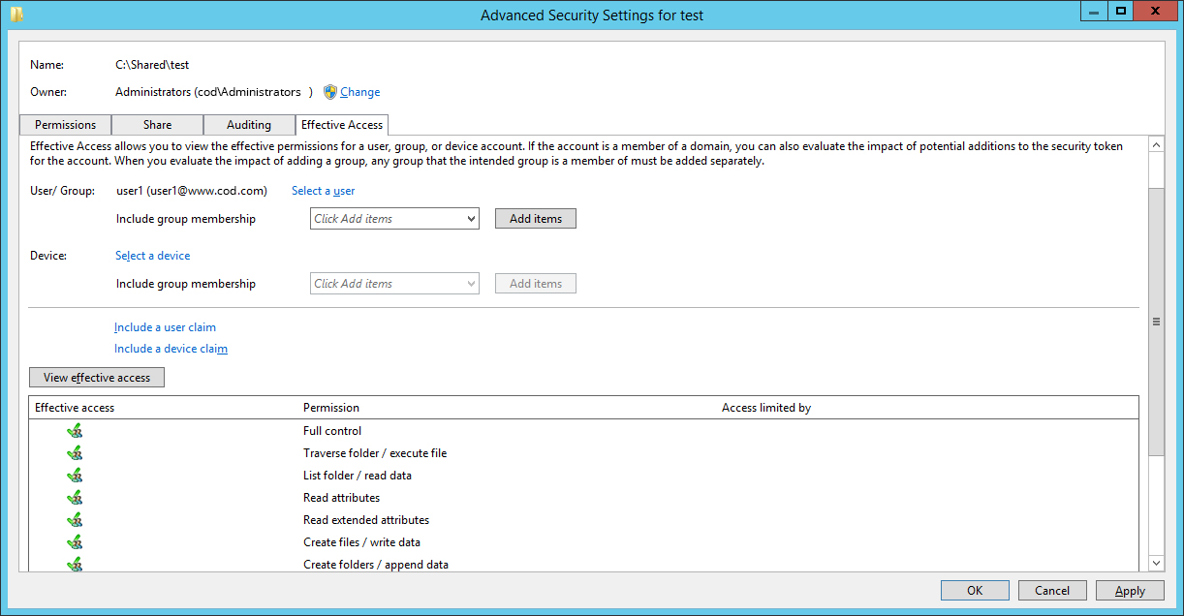
Task: Click the allowed icon for Read attributes
Action: coord(75,498)
